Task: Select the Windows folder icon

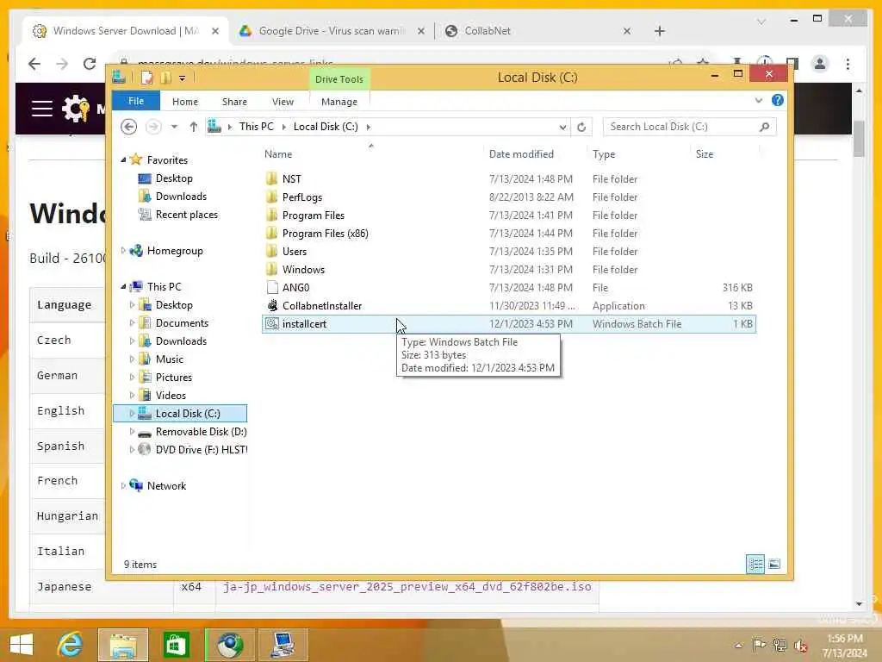Action: pyautogui.click(x=271, y=269)
